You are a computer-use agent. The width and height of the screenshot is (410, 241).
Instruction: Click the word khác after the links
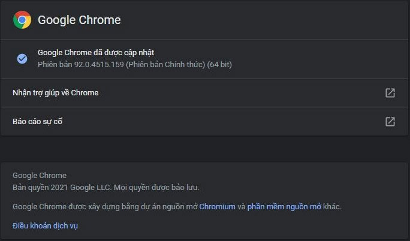pyautogui.click(x=332, y=207)
